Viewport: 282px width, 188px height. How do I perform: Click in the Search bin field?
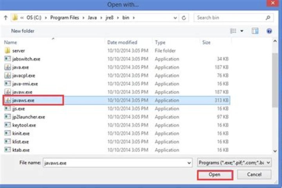point(229,18)
